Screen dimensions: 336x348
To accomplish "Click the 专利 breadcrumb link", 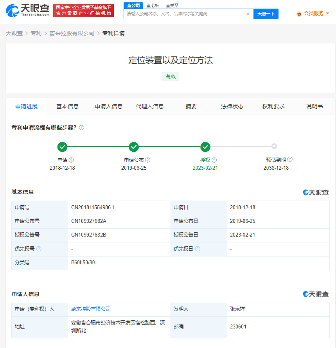I will click(36, 33).
